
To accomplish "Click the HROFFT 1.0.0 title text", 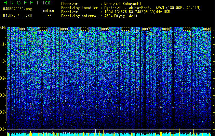I will [x=27, y=3].
